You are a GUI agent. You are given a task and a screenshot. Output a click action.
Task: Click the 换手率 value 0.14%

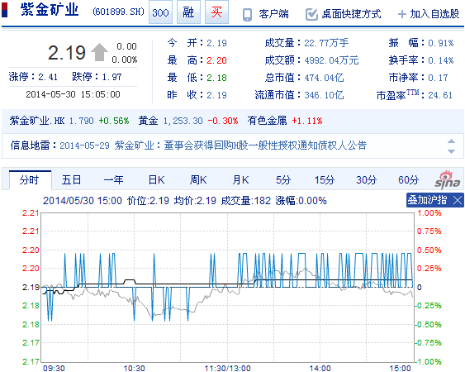(441, 60)
